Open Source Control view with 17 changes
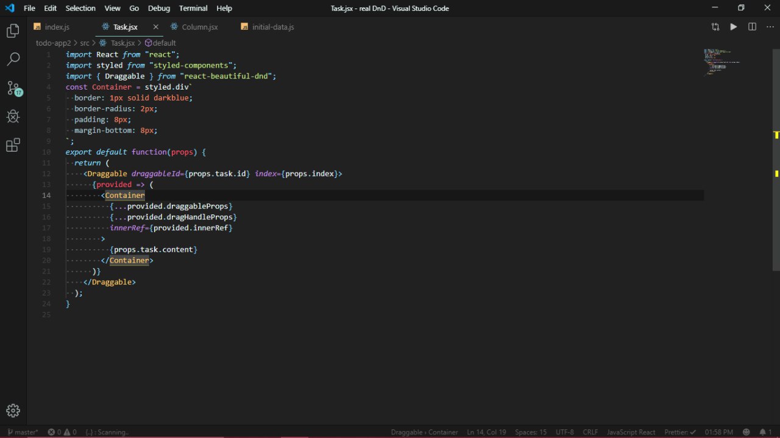780x438 pixels. 13,88
